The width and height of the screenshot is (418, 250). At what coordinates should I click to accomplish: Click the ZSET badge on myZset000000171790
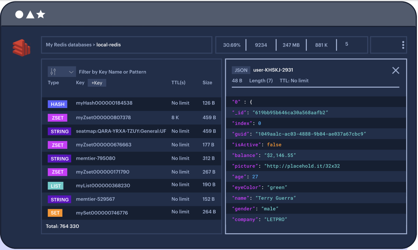click(57, 172)
